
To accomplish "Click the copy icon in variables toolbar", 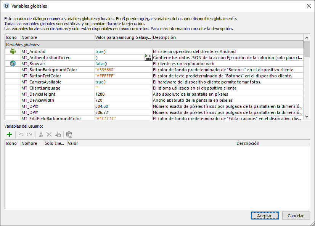I will click(x=58, y=135).
